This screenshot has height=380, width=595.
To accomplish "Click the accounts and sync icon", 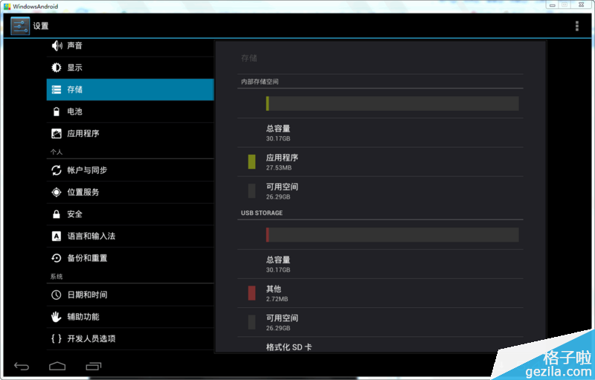I will point(57,170).
